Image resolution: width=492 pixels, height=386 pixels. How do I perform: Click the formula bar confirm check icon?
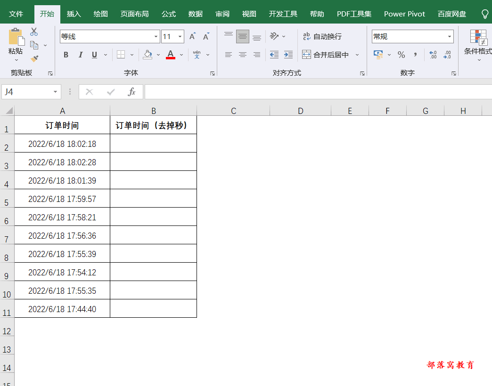coord(111,92)
